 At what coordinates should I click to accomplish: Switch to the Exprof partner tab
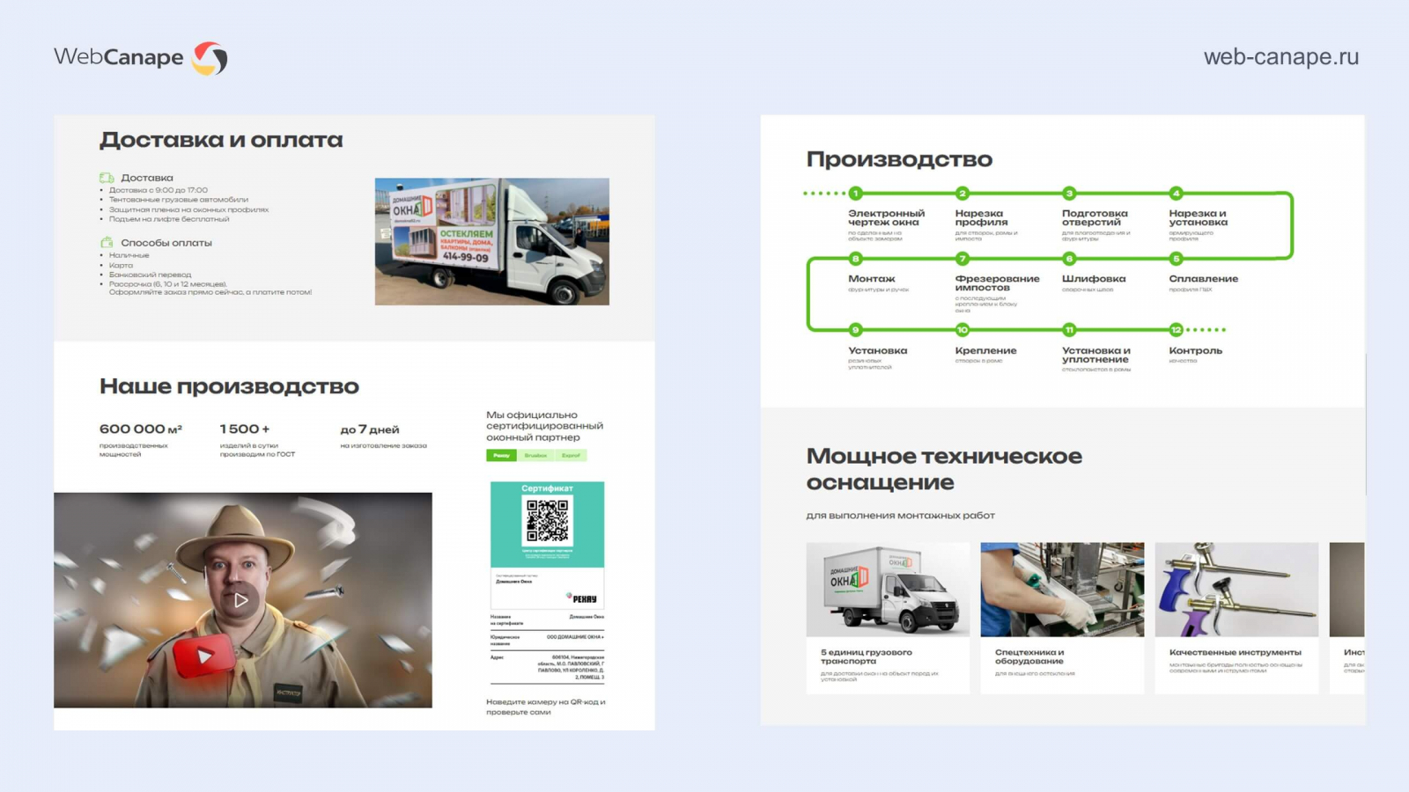pos(571,455)
